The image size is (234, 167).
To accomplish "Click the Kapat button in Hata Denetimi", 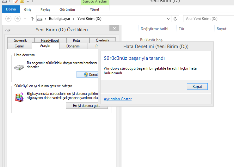I will coord(197,87).
